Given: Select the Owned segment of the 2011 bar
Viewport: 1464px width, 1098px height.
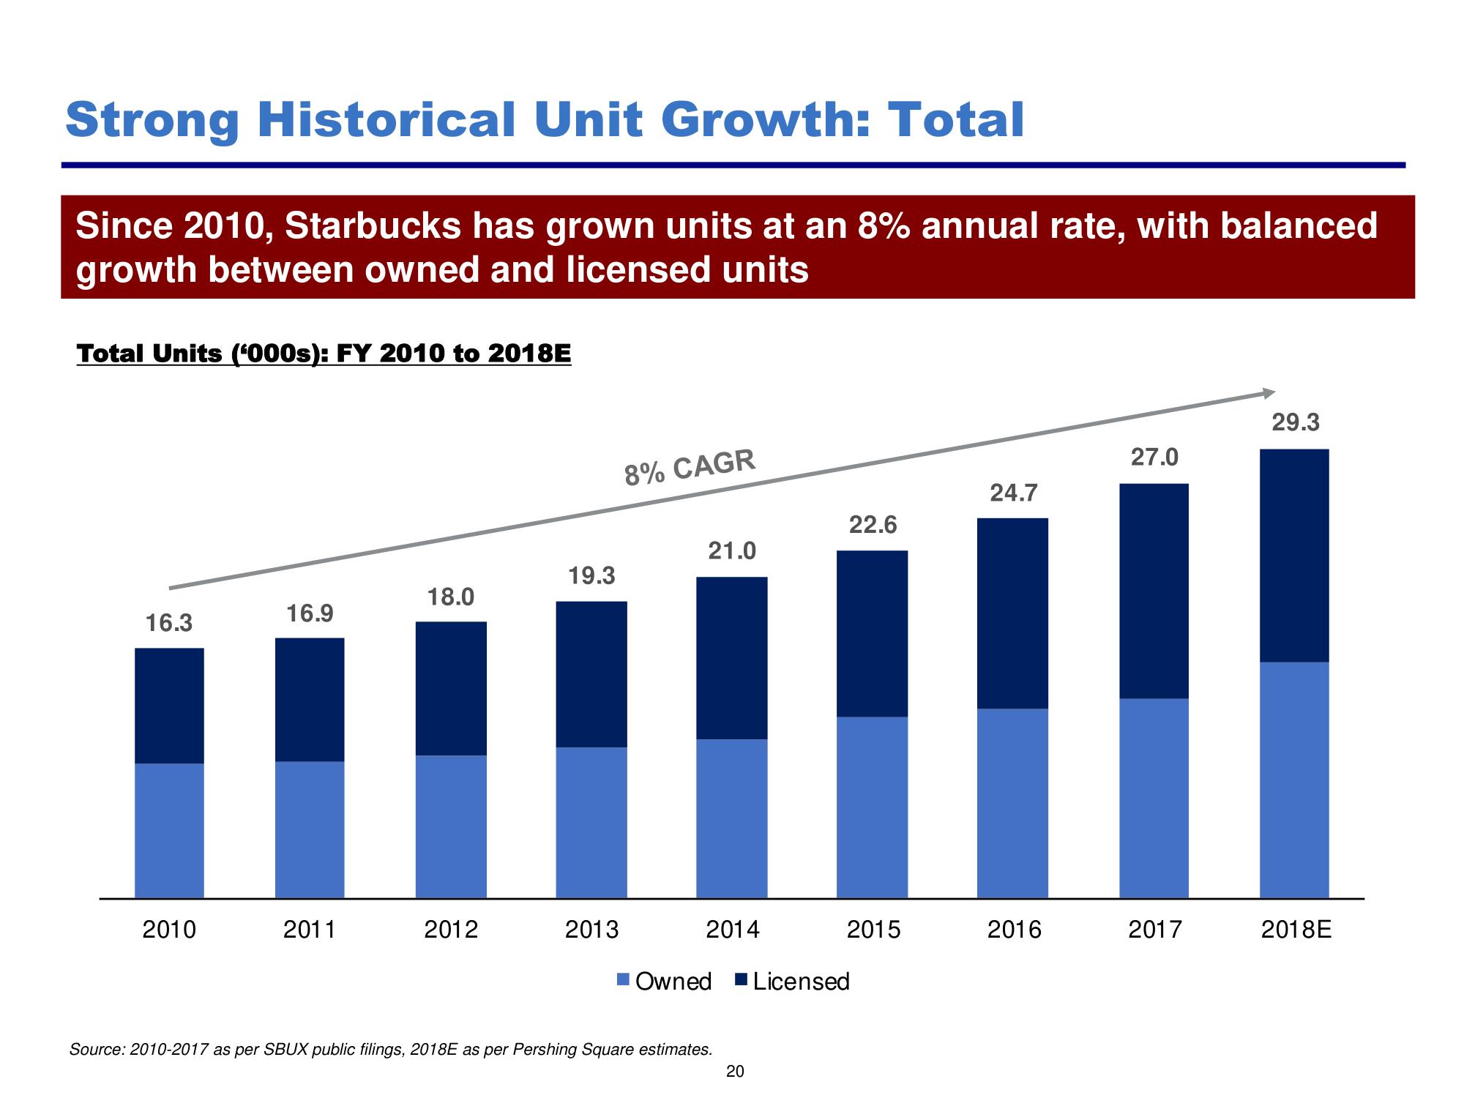Looking at the screenshot, I should tap(310, 829).
